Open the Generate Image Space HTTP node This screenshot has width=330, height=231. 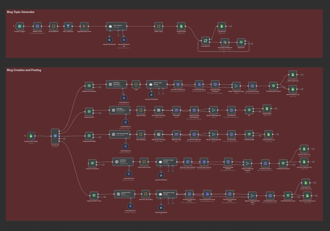(178, 84)
